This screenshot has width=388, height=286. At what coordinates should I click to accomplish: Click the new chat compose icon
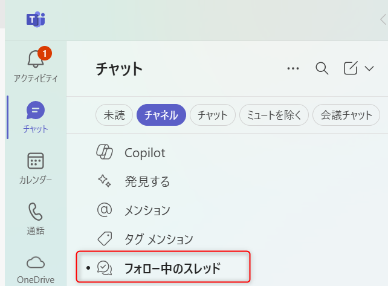pos(351,68)
